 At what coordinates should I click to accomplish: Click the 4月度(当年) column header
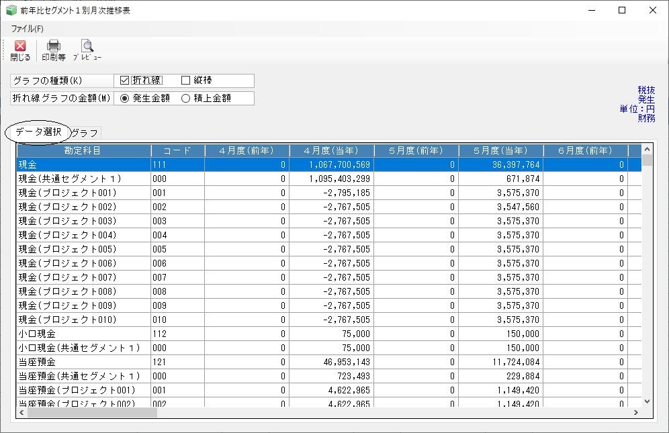click(x=332, y=150)
